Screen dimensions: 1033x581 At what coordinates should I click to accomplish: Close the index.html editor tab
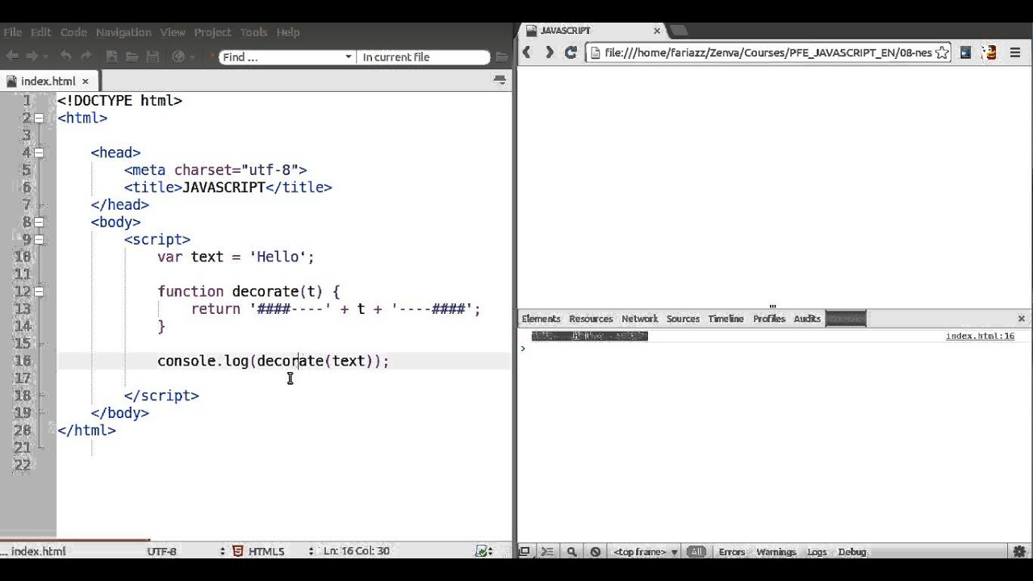86,81
